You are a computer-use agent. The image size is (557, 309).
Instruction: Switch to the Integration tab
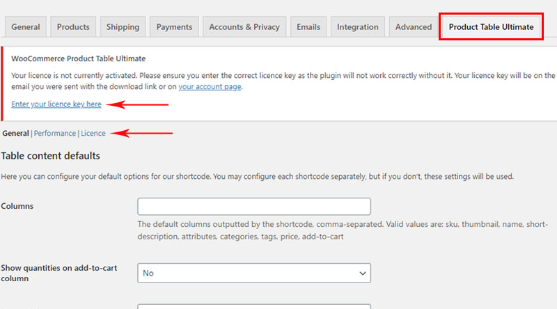coord(358,26)
